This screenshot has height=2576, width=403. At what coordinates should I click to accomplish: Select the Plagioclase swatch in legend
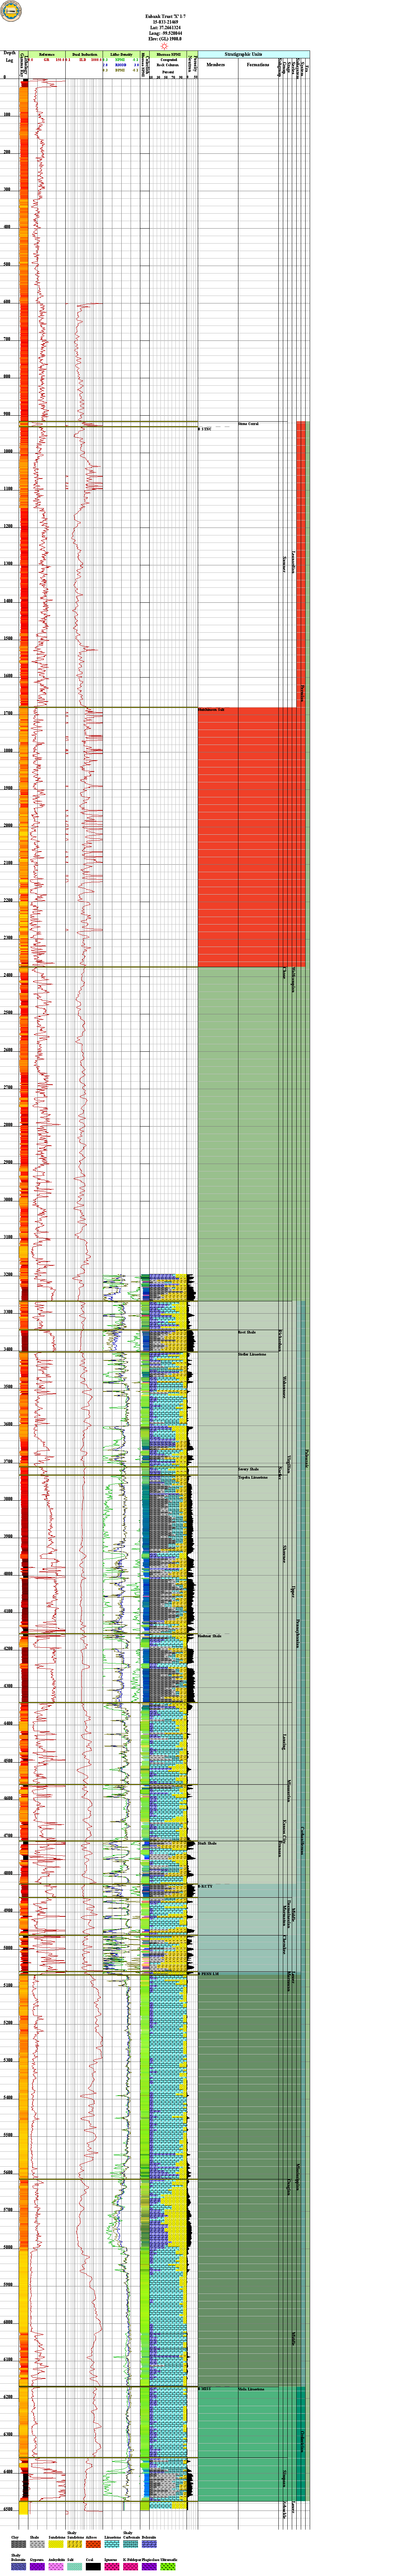[x=150, y=2566]
